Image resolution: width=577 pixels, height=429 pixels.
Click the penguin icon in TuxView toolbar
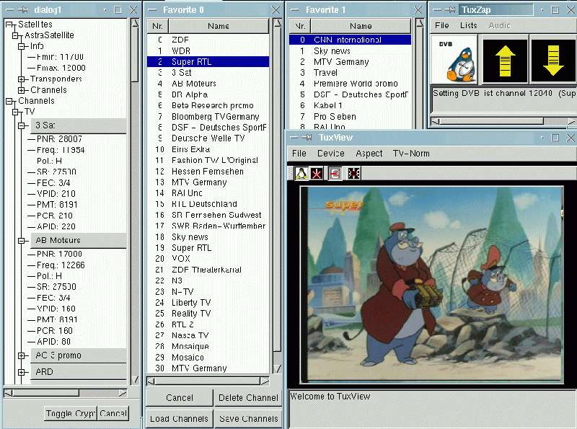(301, 173)
